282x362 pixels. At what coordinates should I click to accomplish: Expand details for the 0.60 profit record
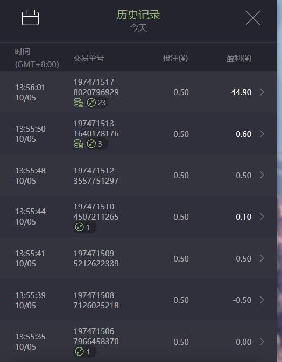pos(262,134)
